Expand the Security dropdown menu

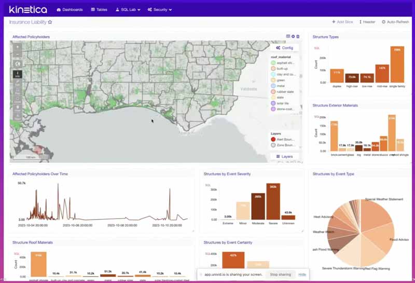[159, 9]
